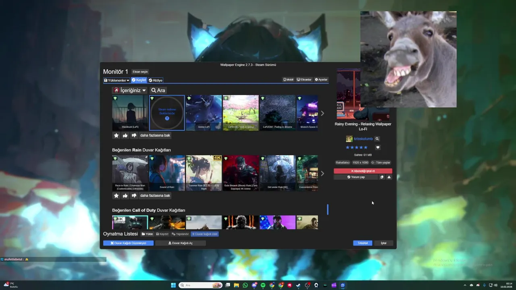Select the Starstruck [LoFi] wallpaper
This screenshot has height=290, width=516.
130,113
